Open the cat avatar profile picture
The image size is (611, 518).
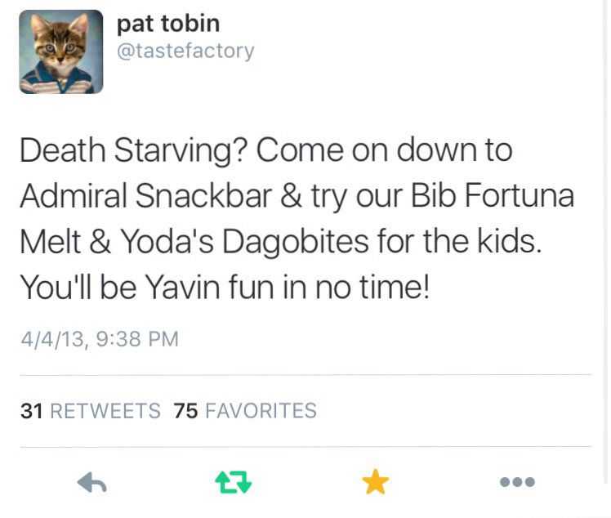pyautogui.click(x=61, y=51)
